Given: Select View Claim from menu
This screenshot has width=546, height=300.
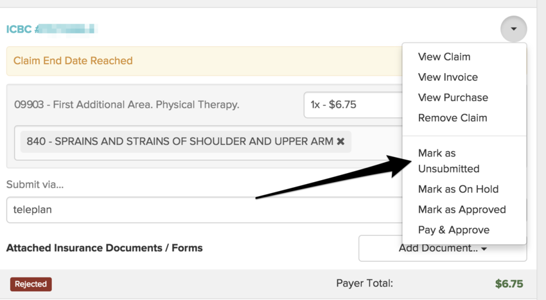Looking at the screenshot, I should [x=444, y=56].
